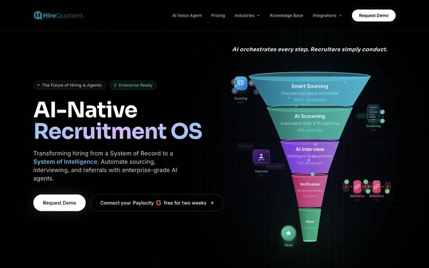Click 'The Future of Hiring is Agentic' badge

70,85
